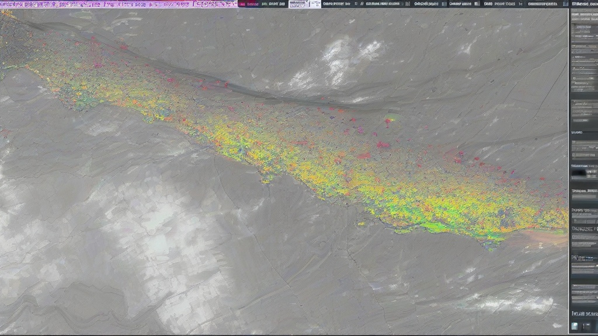This screenshot has width=598, height=336.
Task: Click the horizontal slider in the upper right panel
Action: tap(583, 61)
